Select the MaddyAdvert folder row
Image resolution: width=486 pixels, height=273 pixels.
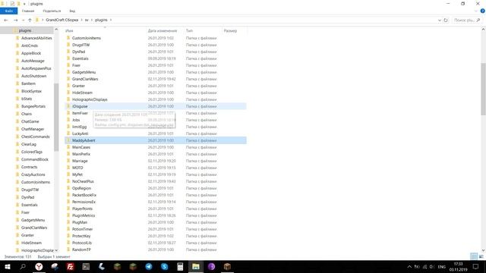point(156,140)
